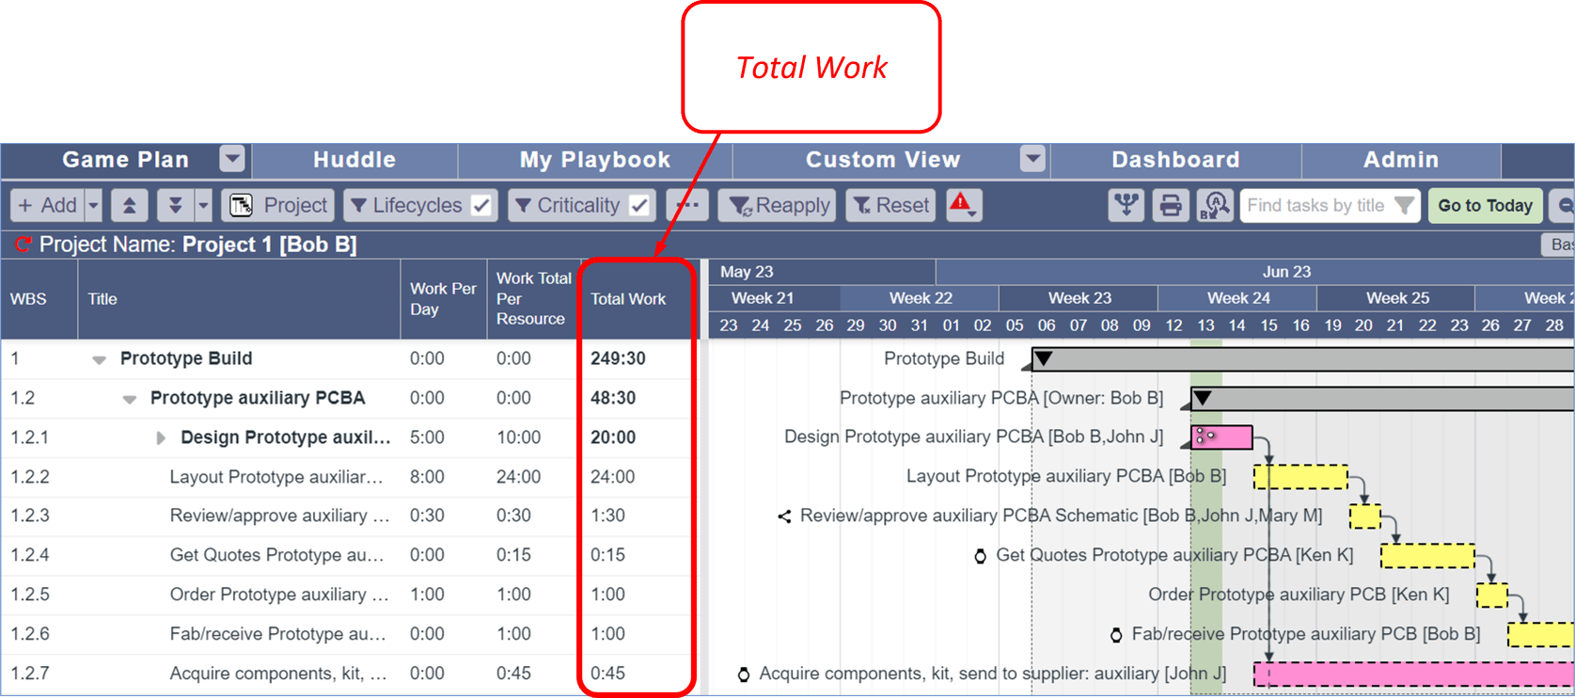1575x698 pixels.
Task: Click the Add task button
Action: tap(48, 205)
